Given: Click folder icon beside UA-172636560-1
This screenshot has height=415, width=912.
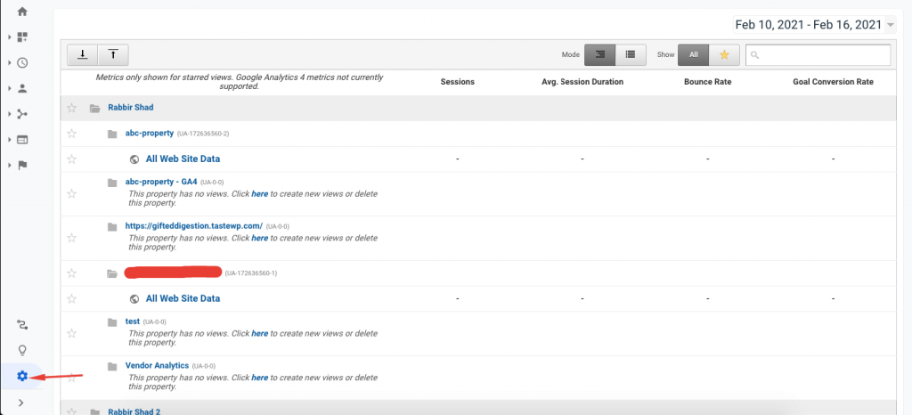Looking at the screenshot, I should click(x=112, y=273).
